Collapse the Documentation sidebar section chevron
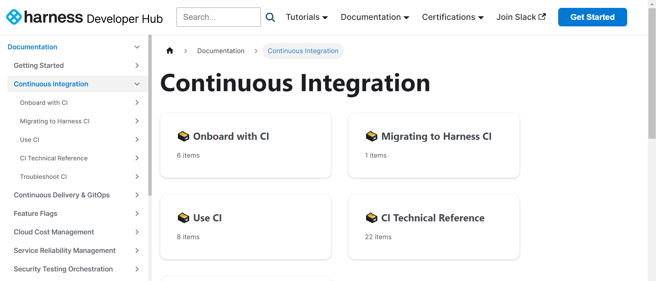The image size is (656, 281). [x=137, y=47]
